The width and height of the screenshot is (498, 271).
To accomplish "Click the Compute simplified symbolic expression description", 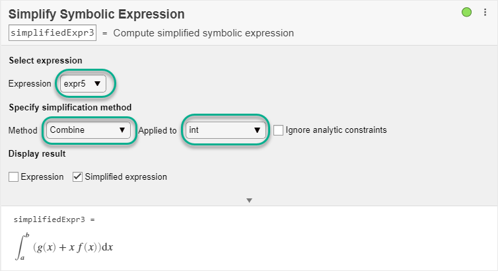I will tap(203, 33).
